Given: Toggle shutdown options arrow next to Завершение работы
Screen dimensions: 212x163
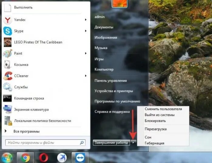Looking at the screenshot, I should (133, 143).
